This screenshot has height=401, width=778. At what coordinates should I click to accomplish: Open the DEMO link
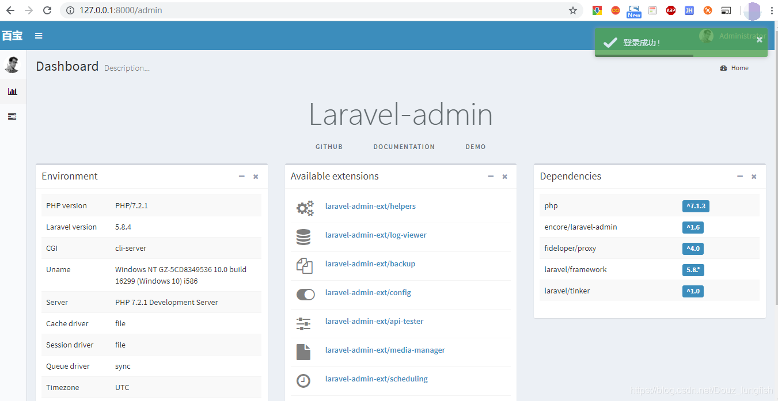pos(476,147)
